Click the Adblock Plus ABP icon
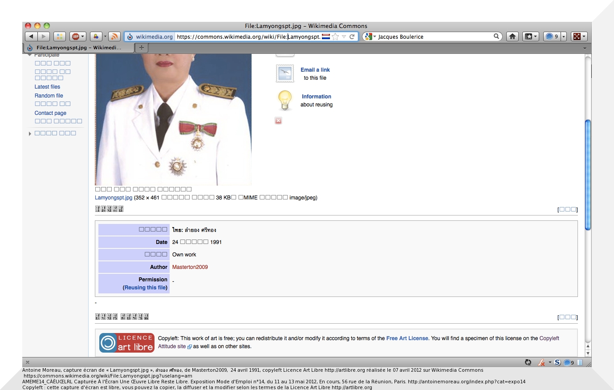The height and width of the screenshot is (390, 614). point(76,37)
